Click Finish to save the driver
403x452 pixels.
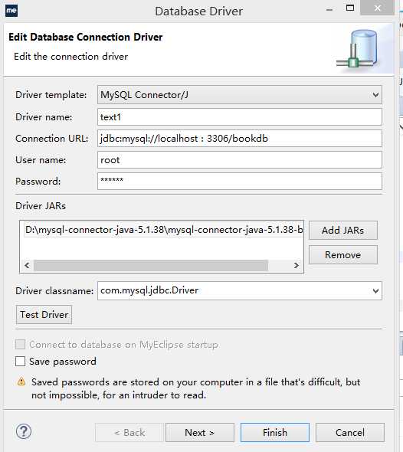pos(275,432)
